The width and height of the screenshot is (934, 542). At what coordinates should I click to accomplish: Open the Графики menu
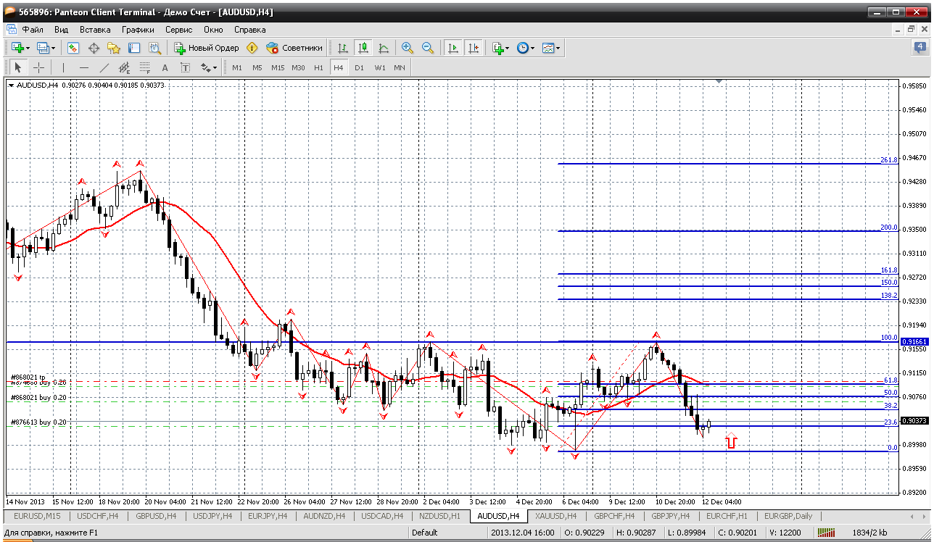click(x=138, y=30)
